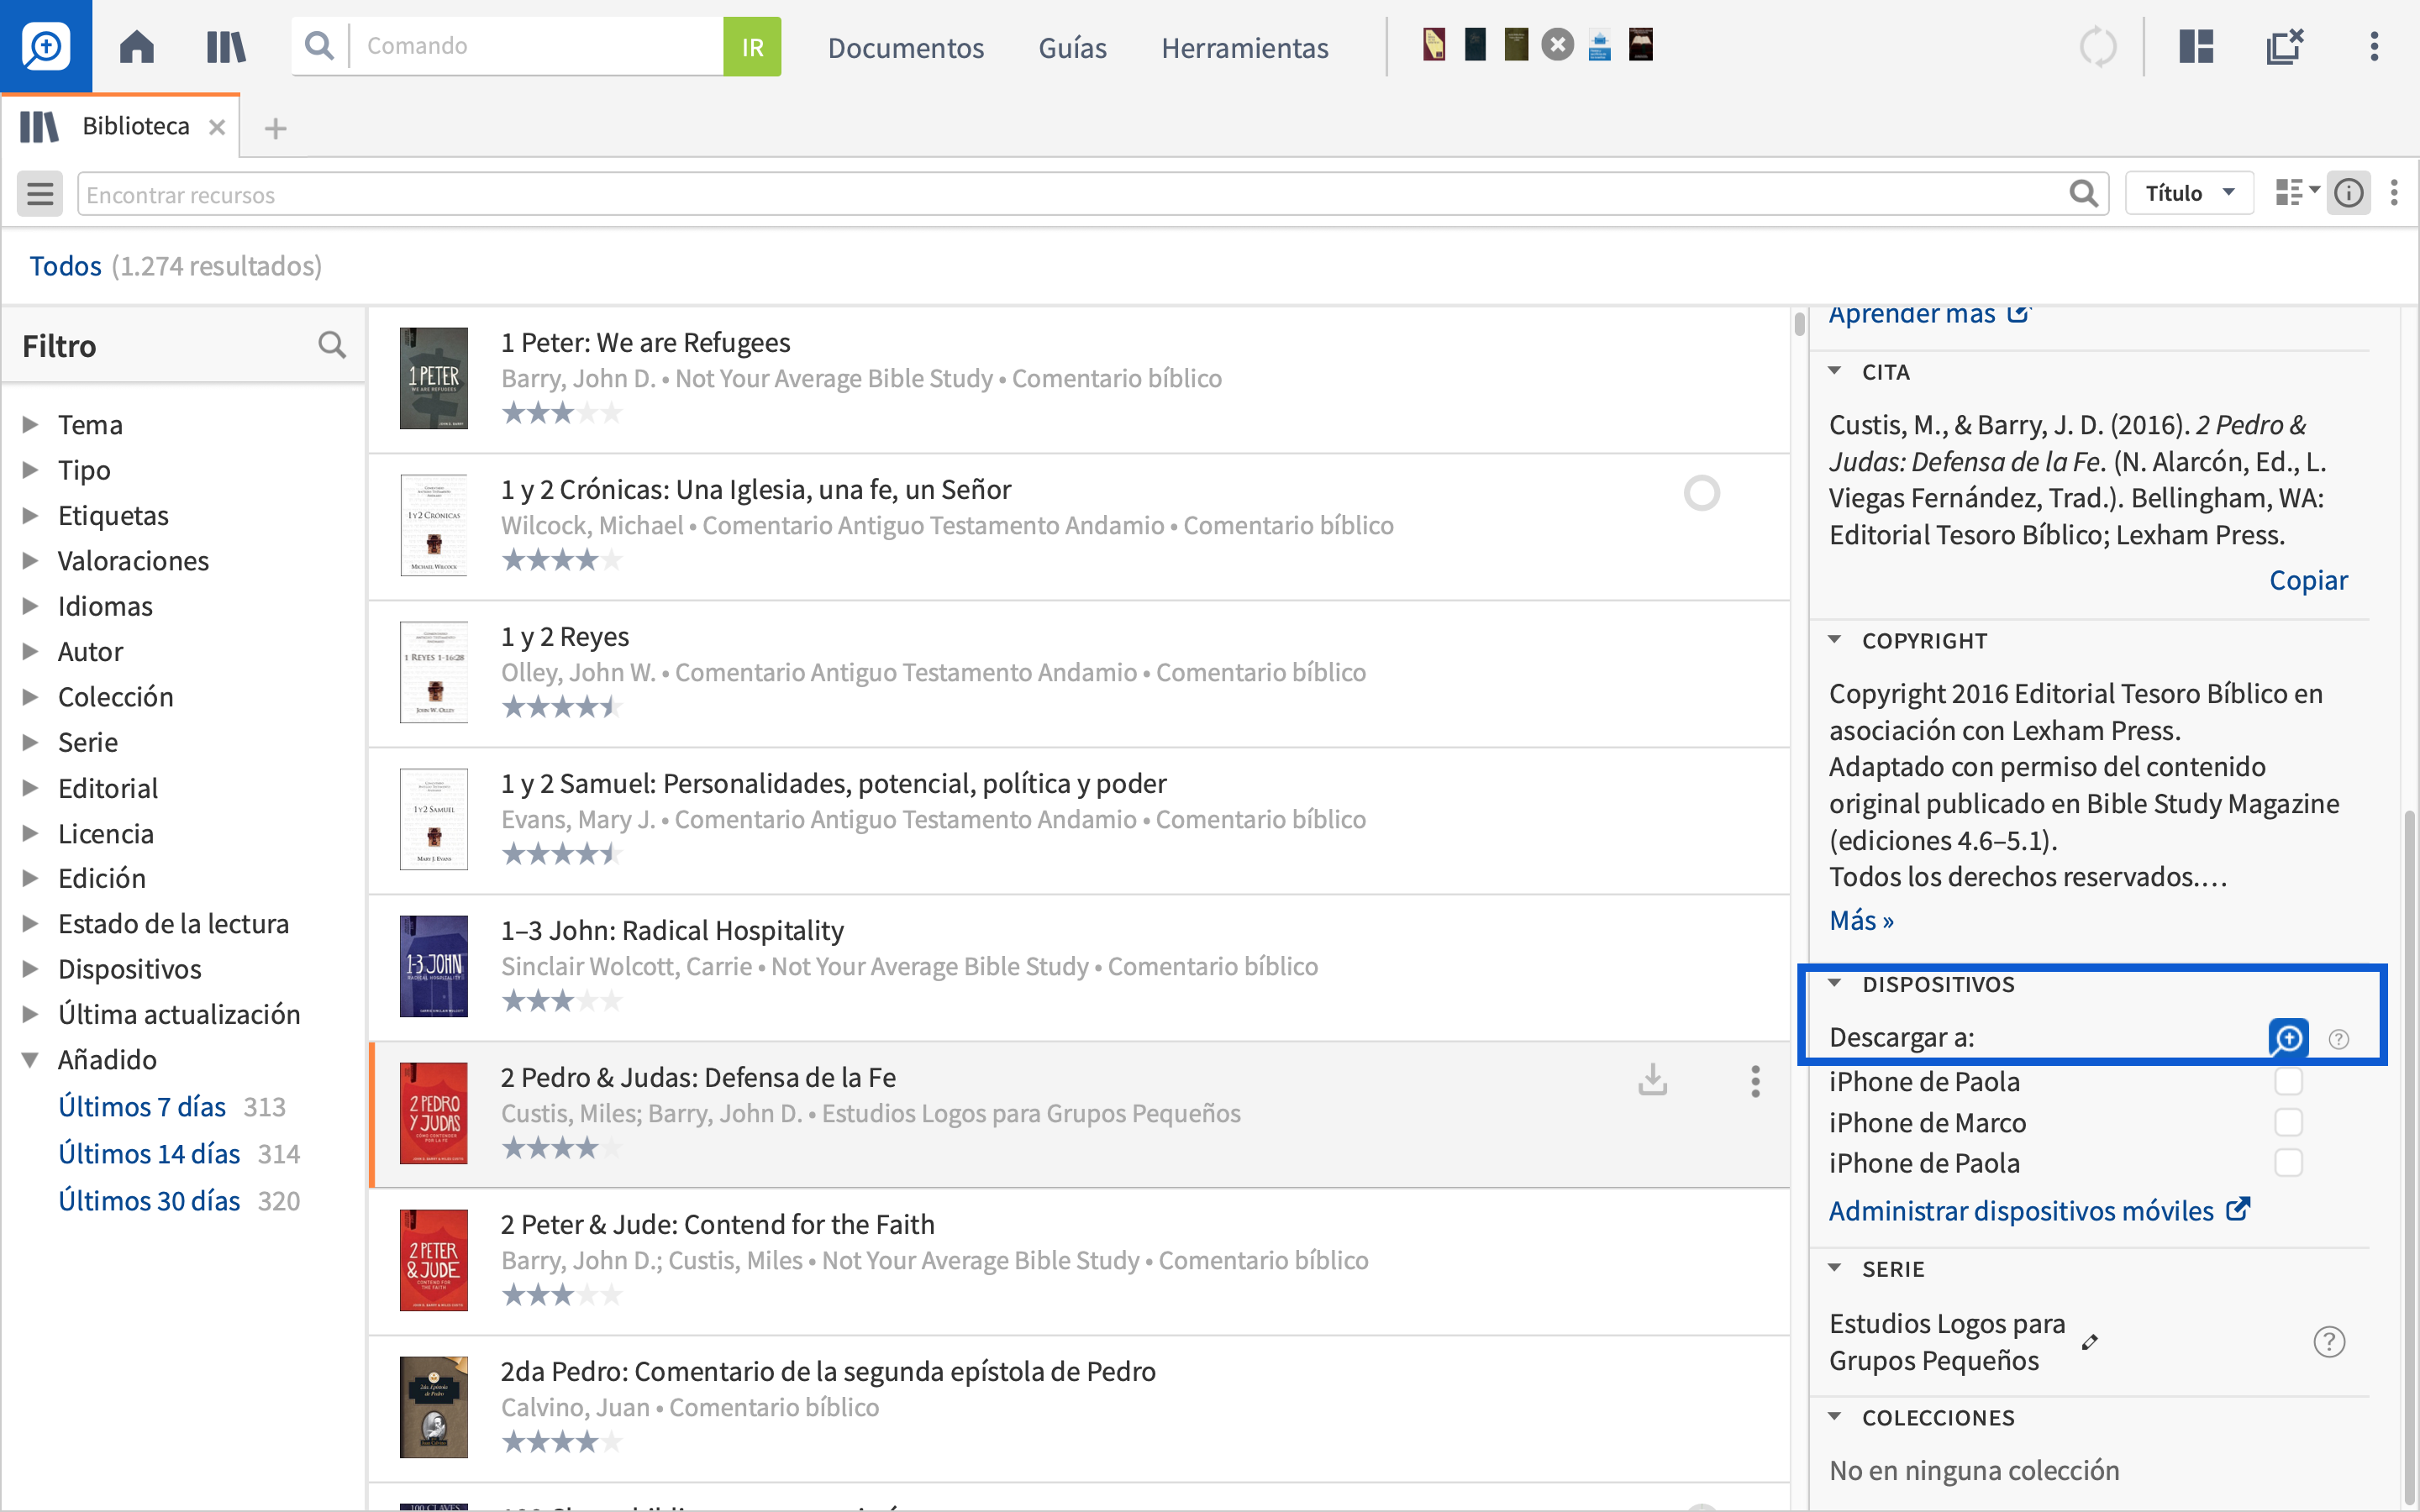This screenshot has height=1512, width=2420.
Task: Open the olive book shortcut icon
Action: pyautogui.click(x=1516, y=45)
